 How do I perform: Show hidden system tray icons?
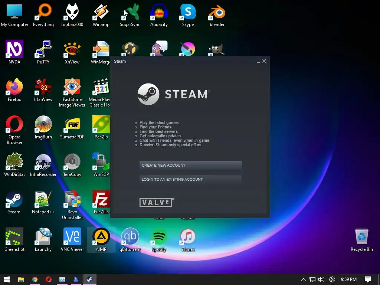pos(304,279)
